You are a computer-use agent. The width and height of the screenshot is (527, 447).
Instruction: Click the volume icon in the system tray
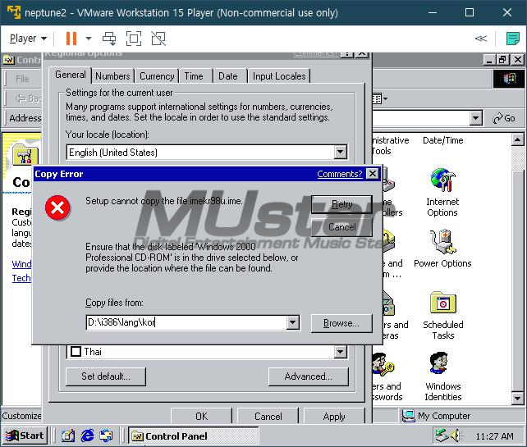[456, 436]
